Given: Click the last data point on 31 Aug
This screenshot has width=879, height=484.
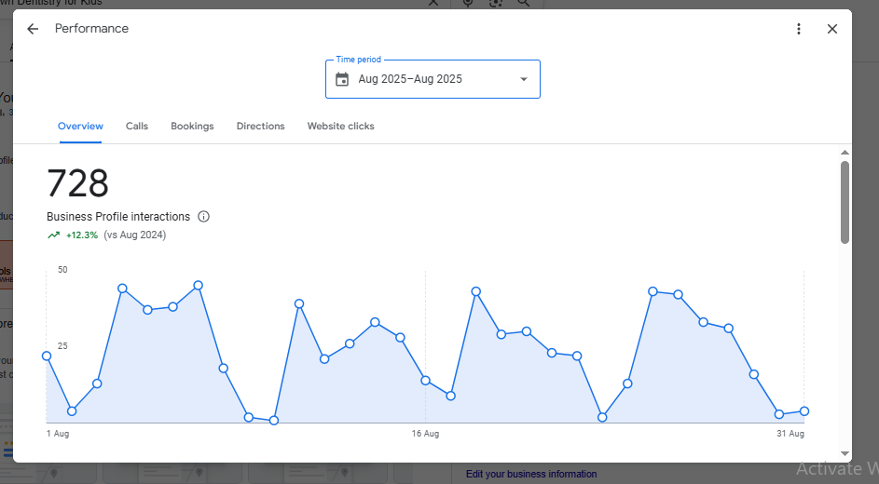Looking at the screenshot, I should pyautogui.click(x=804, y=410).
